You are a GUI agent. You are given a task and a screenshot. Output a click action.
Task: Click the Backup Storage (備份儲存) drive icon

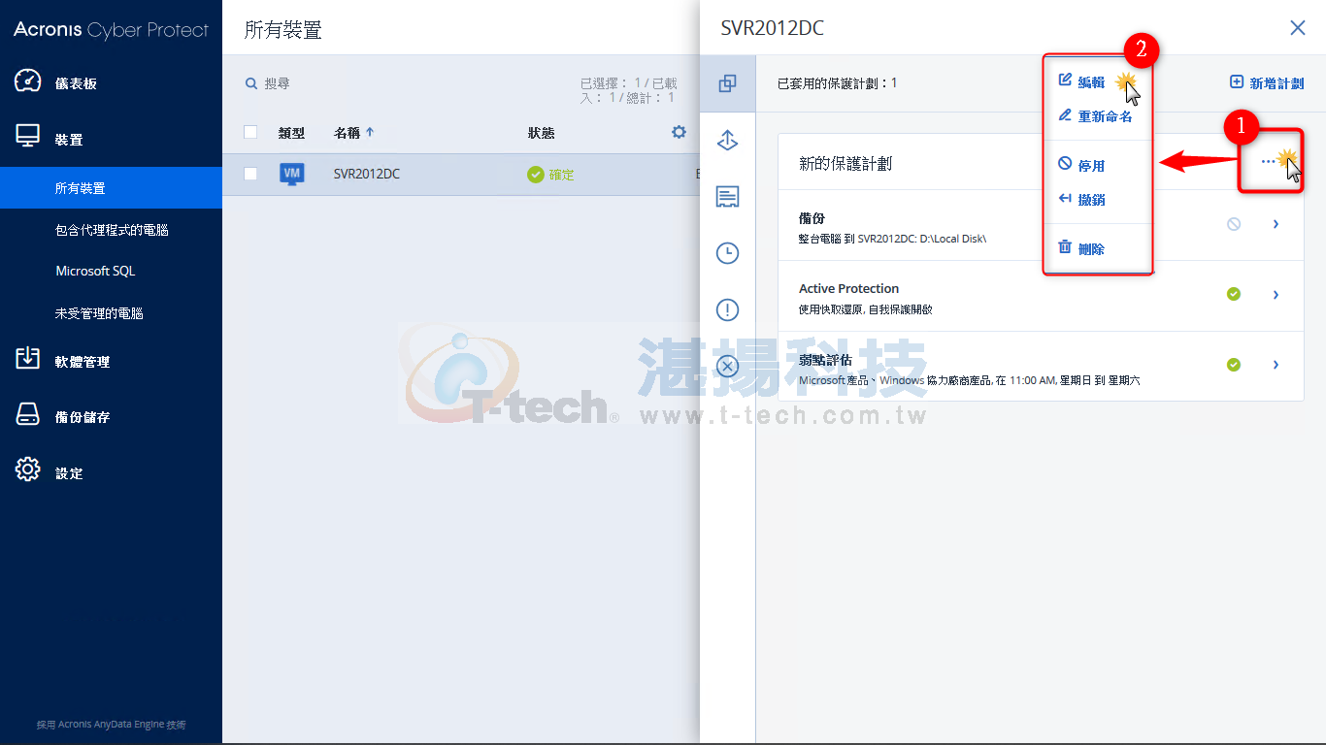click(27, 415)
